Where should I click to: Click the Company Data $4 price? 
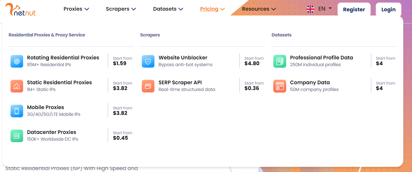[x=379, y=88]
